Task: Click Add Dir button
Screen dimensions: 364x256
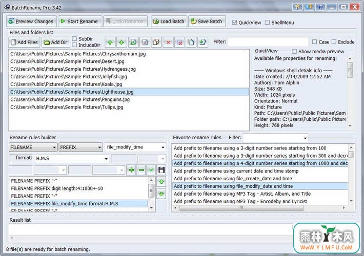Action: pos(56,42)
